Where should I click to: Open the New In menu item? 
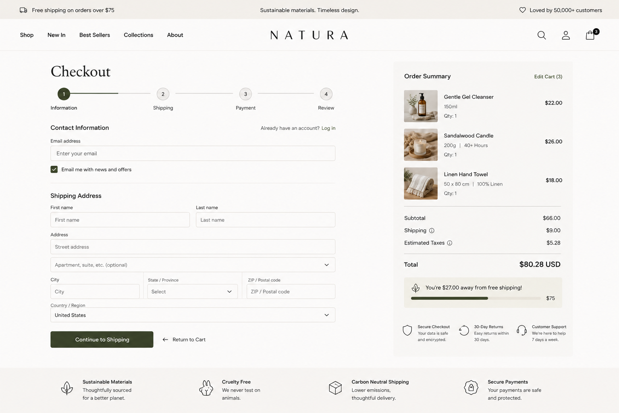(56, 35)
